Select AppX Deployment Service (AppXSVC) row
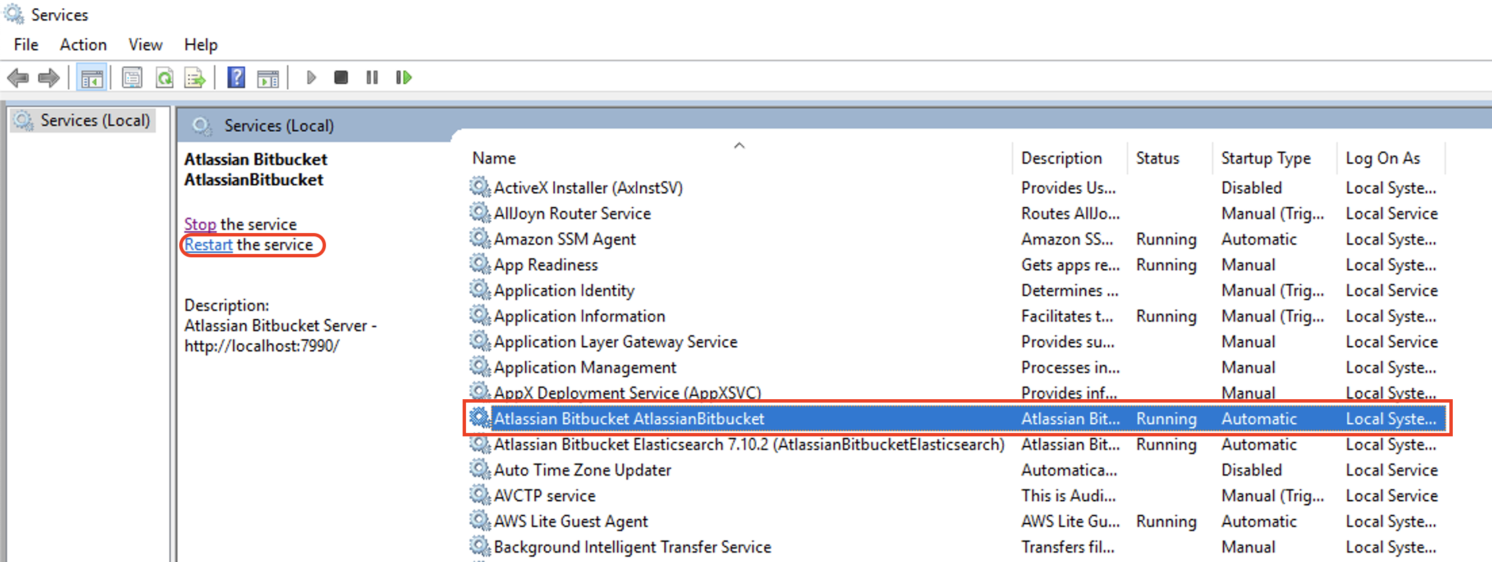The height and width of the screenshot is (562, 1492). [x=958, y=392]
